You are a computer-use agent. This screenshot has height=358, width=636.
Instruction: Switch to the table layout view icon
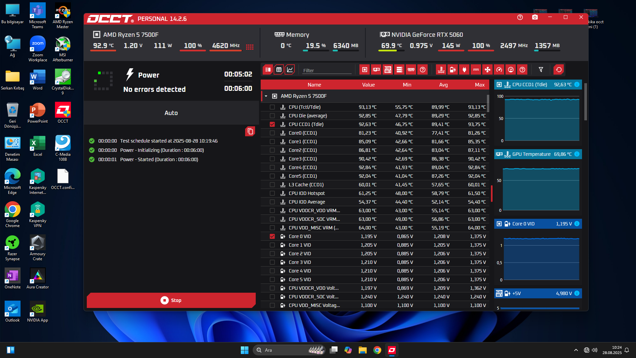[279, 70]
